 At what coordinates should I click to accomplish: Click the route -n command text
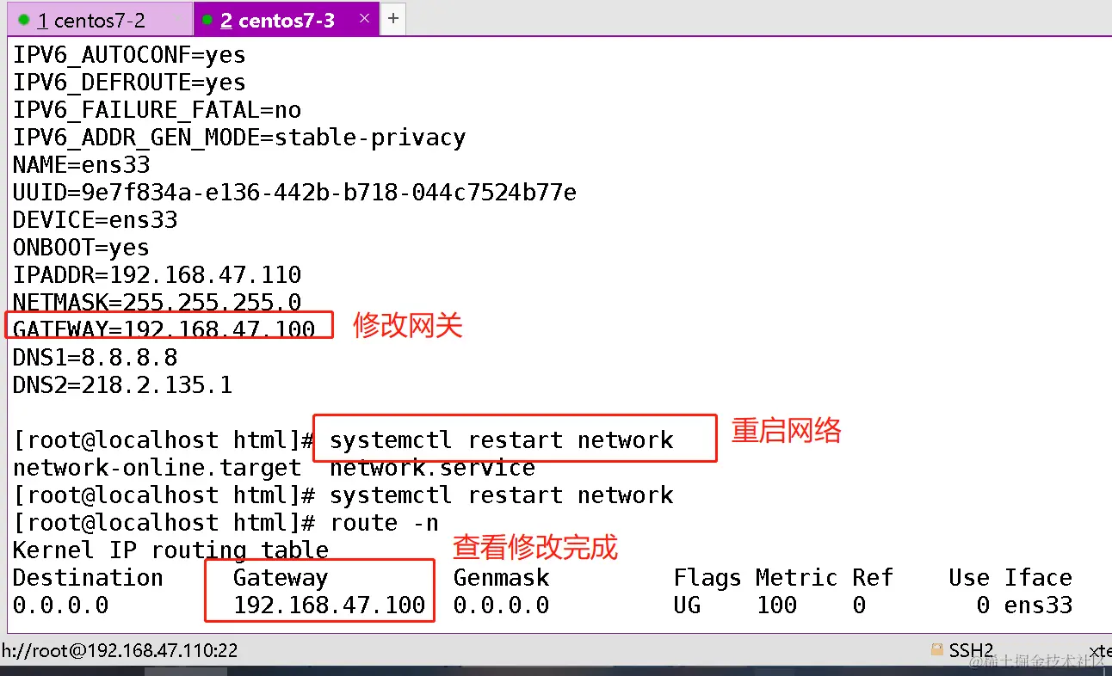tap(384, 522)
